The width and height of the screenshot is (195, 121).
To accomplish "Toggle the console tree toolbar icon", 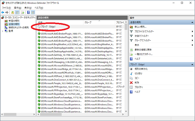I will coord(17,12).
